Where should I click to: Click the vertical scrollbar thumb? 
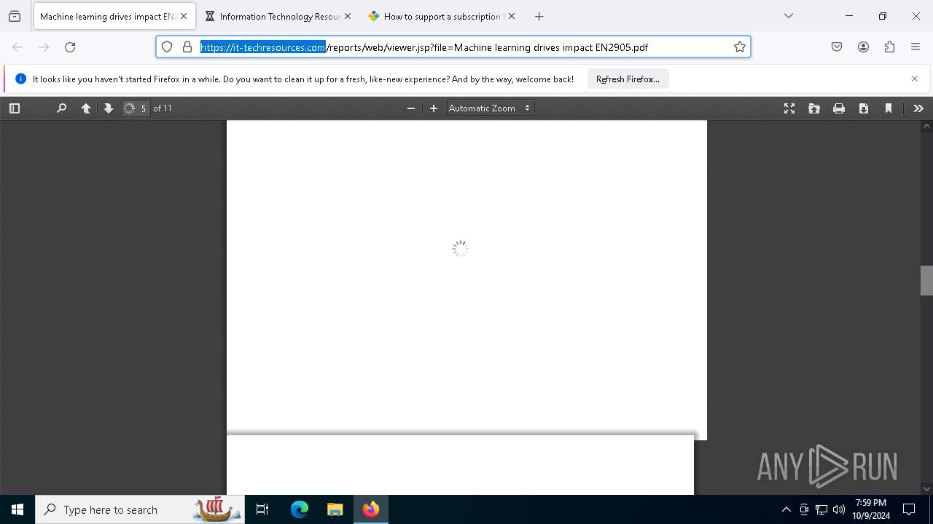[926, 281]
